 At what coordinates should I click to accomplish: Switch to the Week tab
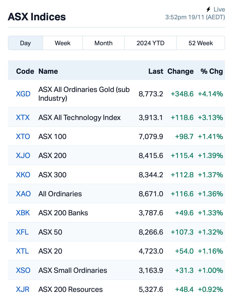pyautogui.click(x=63, y=43)
